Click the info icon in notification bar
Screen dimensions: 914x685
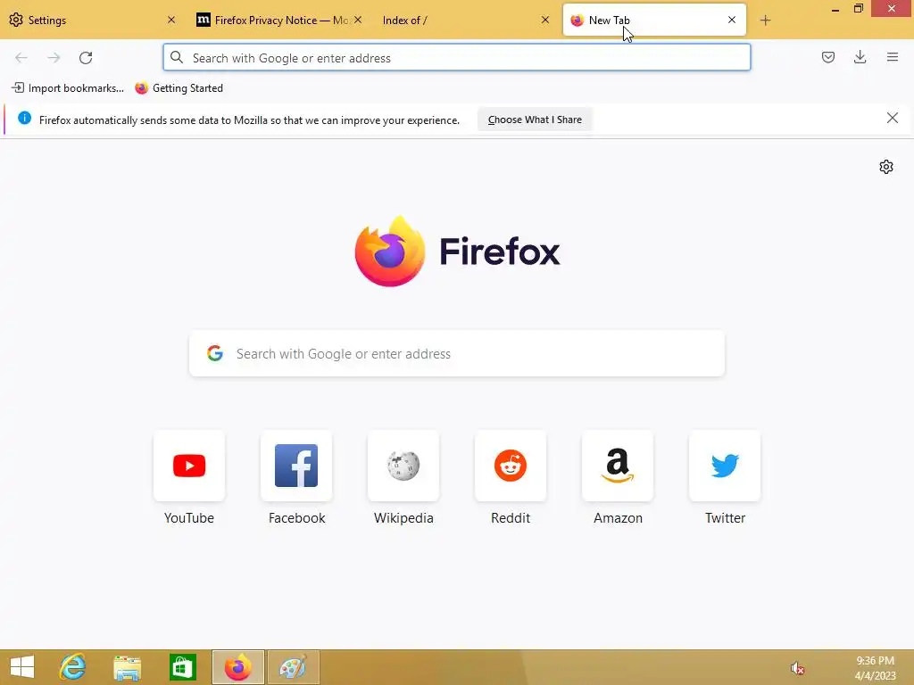(24, 119)
